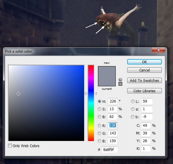Screen dimensions: 173x164
Task: Close the Pick a solid color dialog
Action: click(159, 50)
